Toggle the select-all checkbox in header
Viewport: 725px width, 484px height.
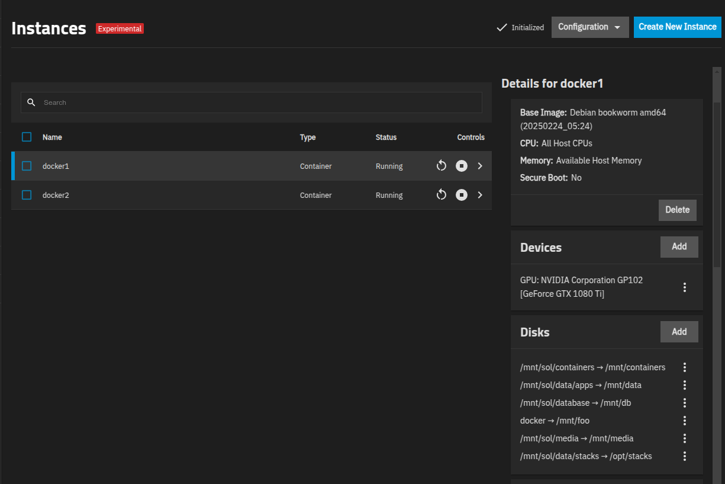click(27, 137)
